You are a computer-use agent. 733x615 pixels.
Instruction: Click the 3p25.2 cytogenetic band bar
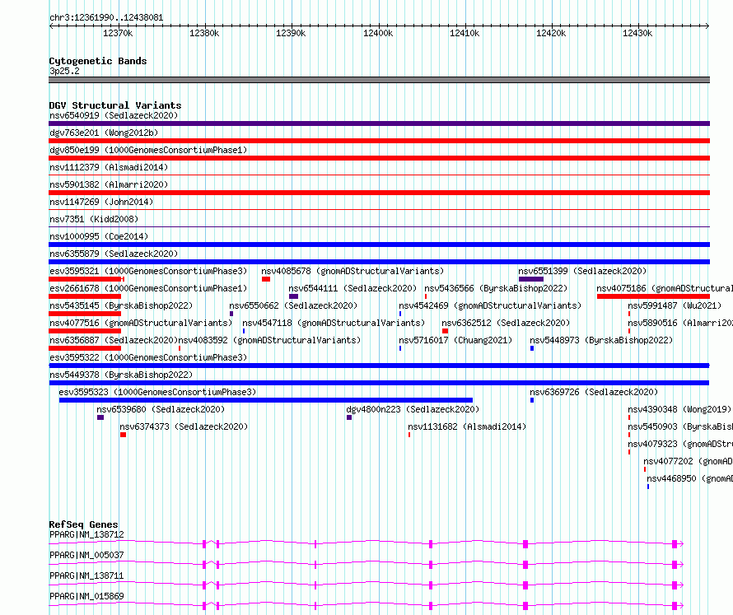tap(379, 80)
